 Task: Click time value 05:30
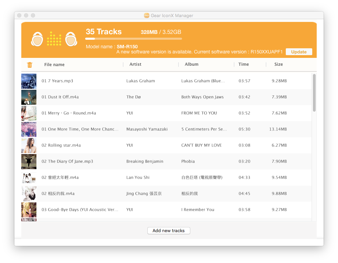click(x=245, y=129)
